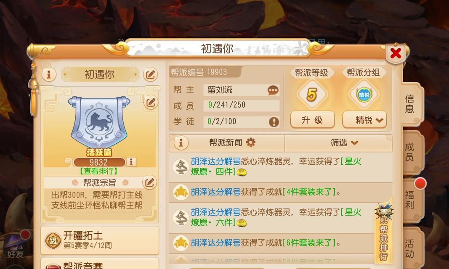Open the 开疆拓土 season entry
Image resolution: width=449 pixels, height=269 pixels.
point(100,240)
